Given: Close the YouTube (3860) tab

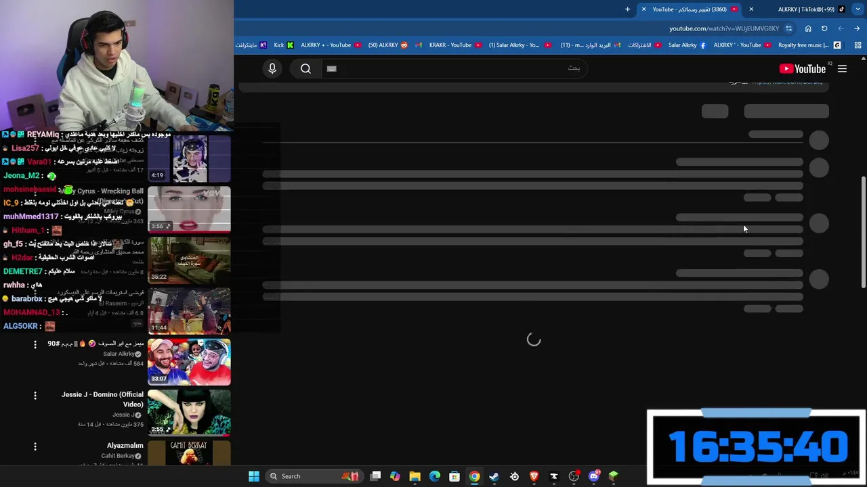Looking at the screenshot, I should (643, 9).
